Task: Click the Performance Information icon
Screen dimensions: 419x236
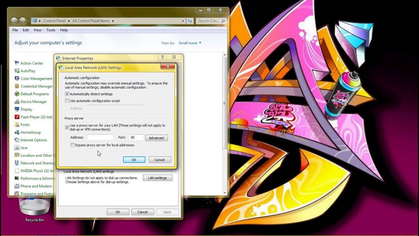Action: click(17, 178)
